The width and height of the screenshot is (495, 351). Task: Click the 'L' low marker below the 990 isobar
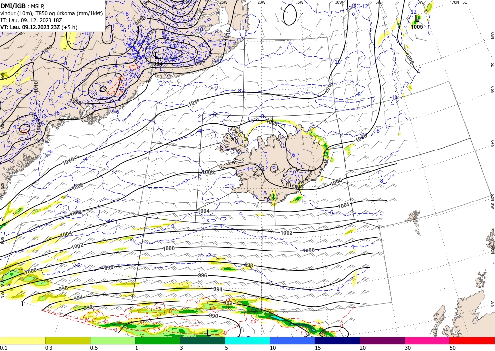[x=208, y=332]
